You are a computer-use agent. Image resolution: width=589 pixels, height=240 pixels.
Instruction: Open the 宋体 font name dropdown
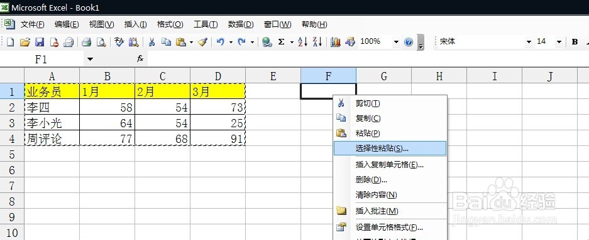click(x=529, y=42)
